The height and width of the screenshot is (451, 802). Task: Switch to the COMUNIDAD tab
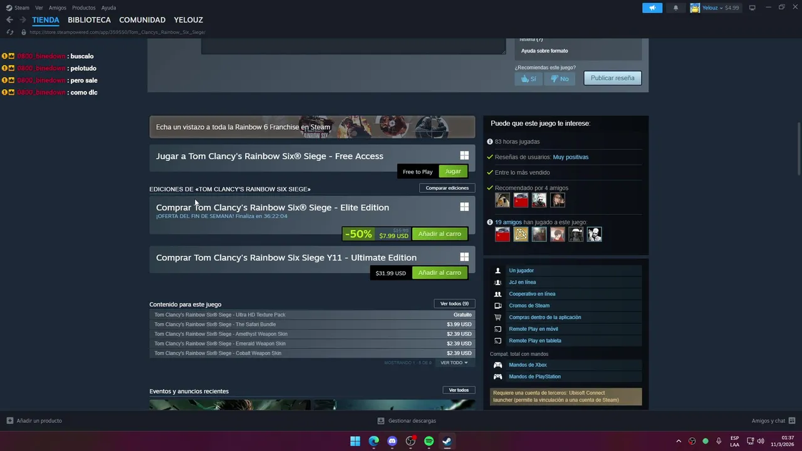tap(142, 20)
